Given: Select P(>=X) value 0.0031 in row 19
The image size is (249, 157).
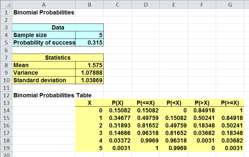Looking at the screenshot, I should coord(230,148).
